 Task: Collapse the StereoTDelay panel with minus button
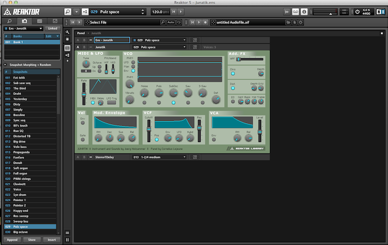point(90,157)
